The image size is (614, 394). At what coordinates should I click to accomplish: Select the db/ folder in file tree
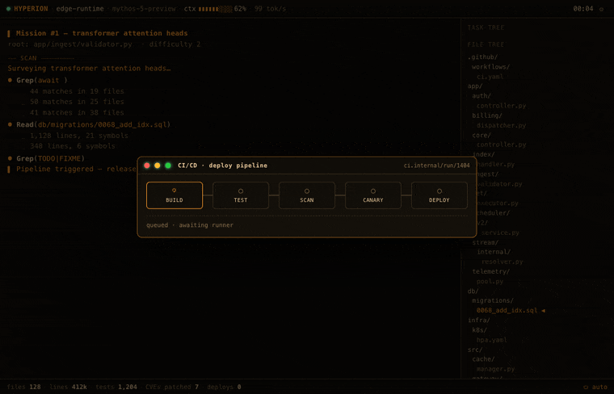point(473,291)
